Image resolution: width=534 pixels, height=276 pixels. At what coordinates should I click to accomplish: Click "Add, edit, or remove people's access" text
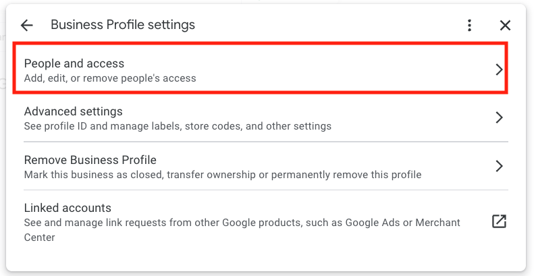110,78
